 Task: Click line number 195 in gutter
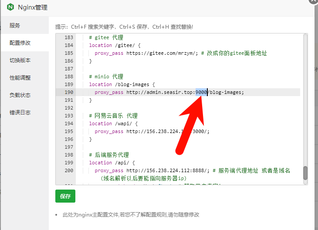pyautogui.click(x=69, y=131)
